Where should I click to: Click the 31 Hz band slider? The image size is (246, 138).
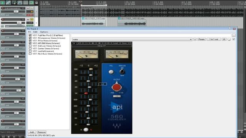88,125
